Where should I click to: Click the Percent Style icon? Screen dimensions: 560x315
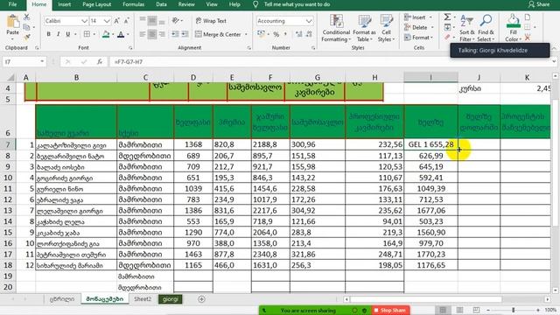point(276,34)
